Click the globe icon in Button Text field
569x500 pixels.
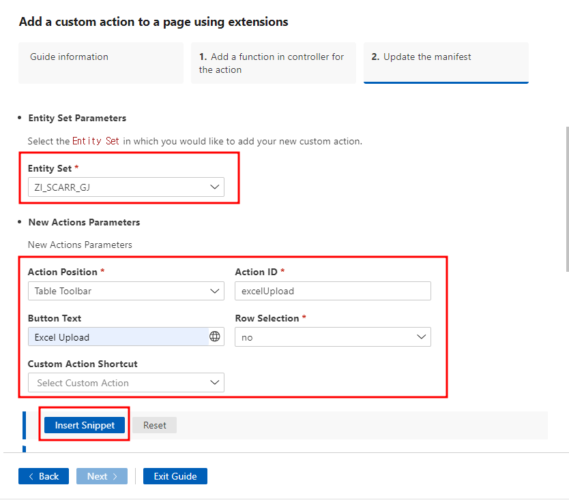[x=215, y=337]
